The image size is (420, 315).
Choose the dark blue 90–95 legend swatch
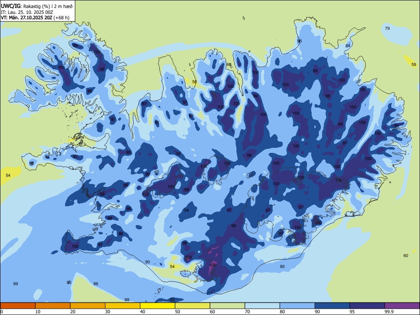[332, 306]
